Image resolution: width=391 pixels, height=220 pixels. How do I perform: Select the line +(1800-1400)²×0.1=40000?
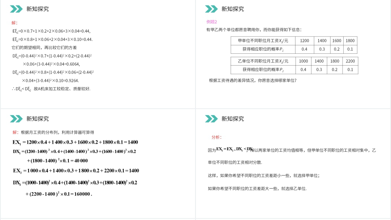pyautogui.click(x=57, y=161)
